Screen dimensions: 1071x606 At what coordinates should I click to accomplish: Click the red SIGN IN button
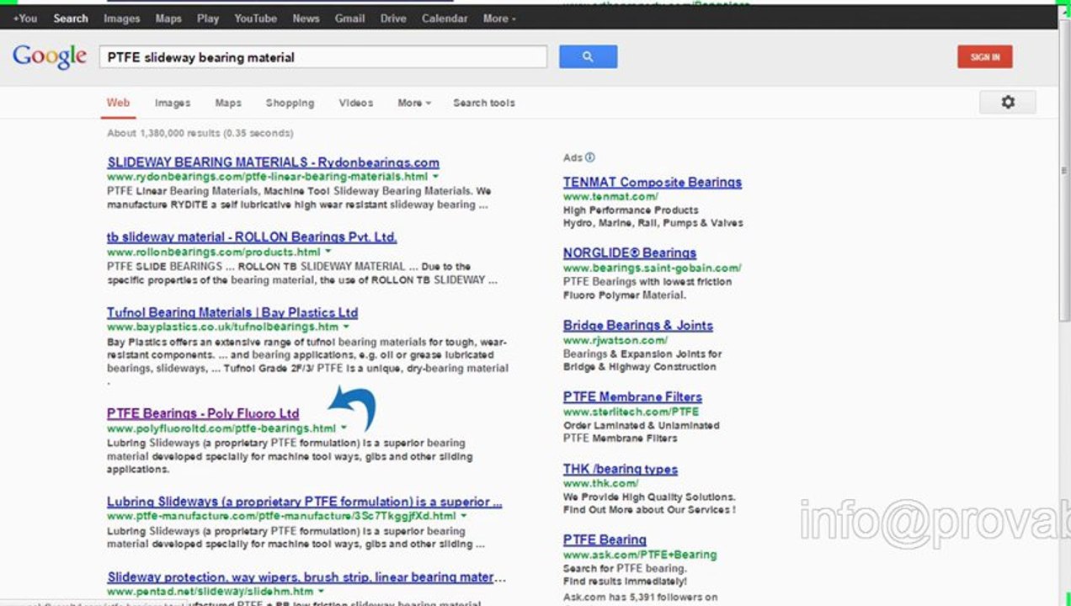point(984,57)
